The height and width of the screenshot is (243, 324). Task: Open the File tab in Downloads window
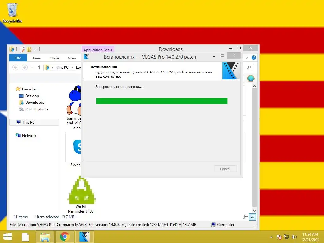point(18,58)
